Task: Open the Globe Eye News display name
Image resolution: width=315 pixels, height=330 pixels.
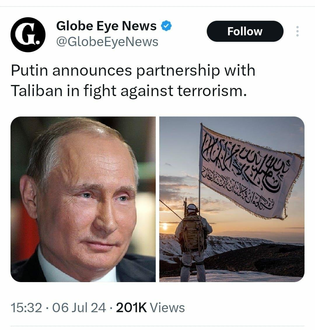Action: coord(106,26)
